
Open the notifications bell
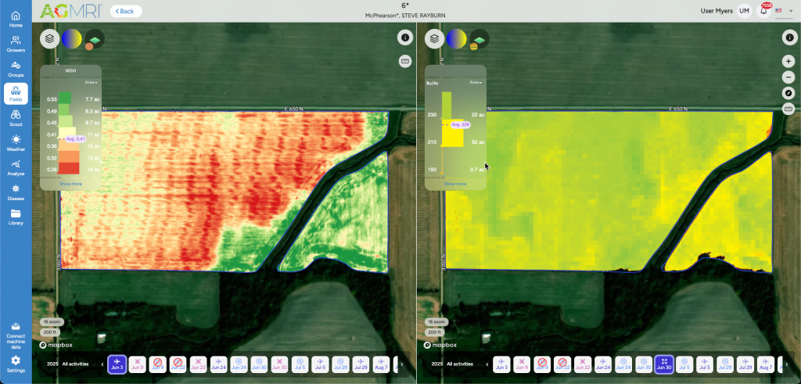[x=763, y=11]
